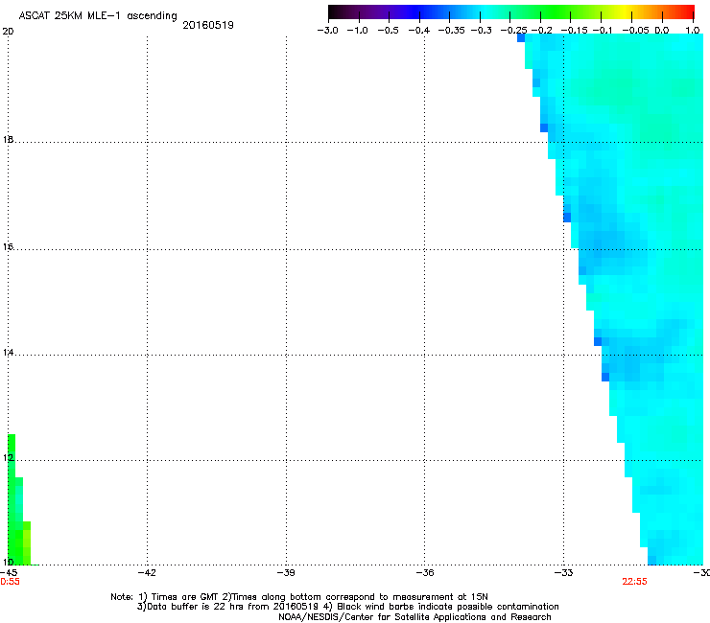Click the red time label 0:55
Viewport: 710px width, 623px height.
pyautogui.click(x=10, y=582)
